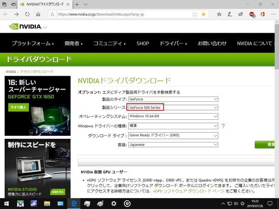Open a new tab with the plus icon
The image size is (279, 209).
(x=77, y=4)
